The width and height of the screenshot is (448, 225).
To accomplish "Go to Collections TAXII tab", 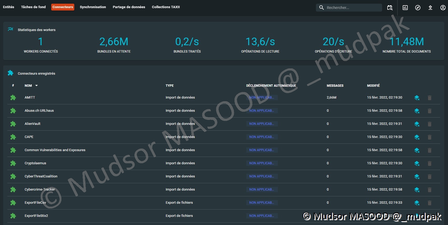I will coord(166,7).
